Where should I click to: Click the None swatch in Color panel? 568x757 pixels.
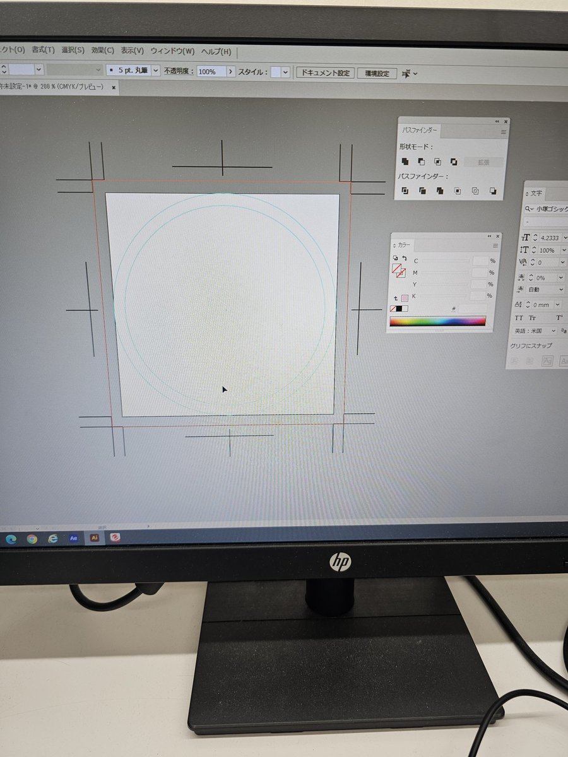tap(393, 308)
